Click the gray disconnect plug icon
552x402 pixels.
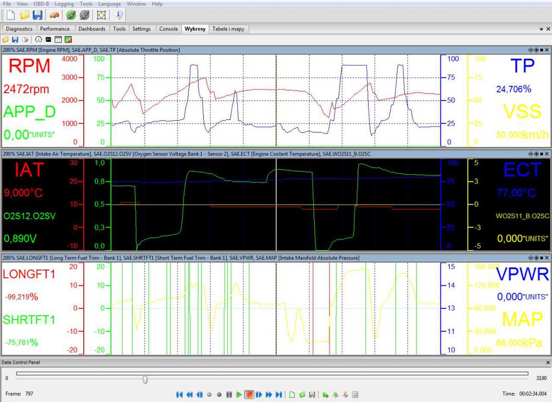point(84,15)
